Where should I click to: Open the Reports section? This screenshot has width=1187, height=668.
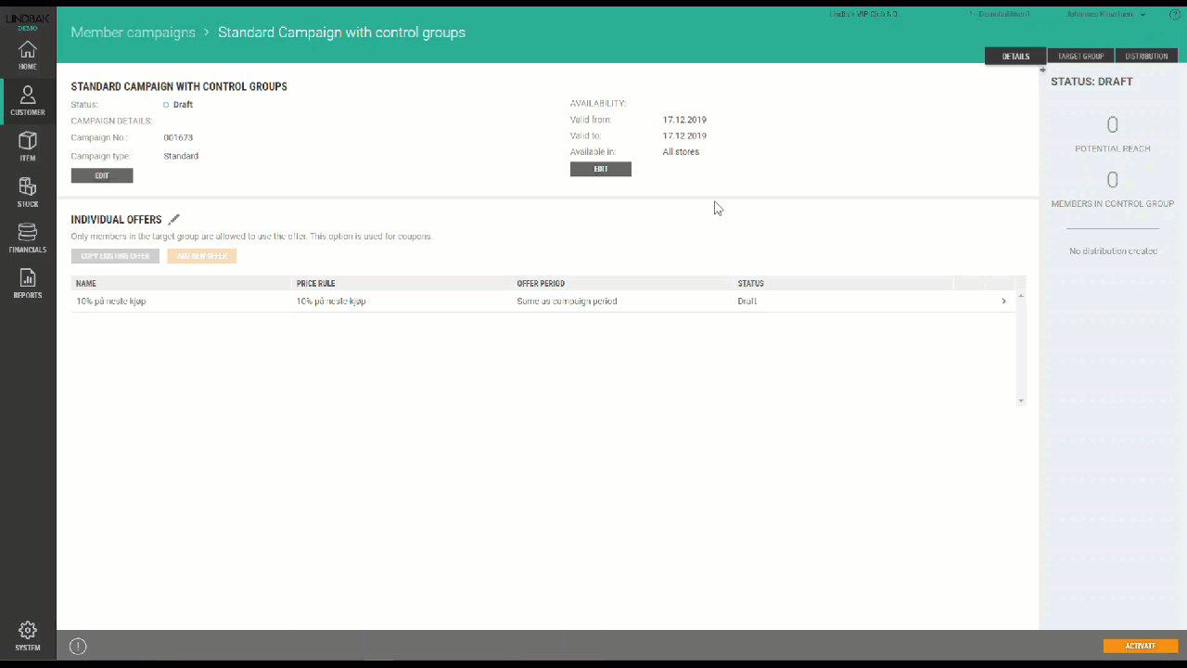coord(28,283)
